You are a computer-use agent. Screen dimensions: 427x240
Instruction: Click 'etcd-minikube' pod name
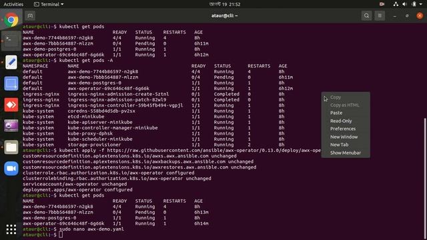point(86,117)
